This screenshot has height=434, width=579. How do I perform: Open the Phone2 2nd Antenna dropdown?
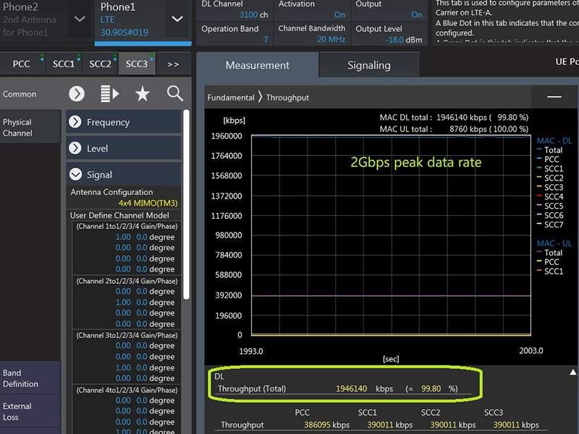[80, 19]
